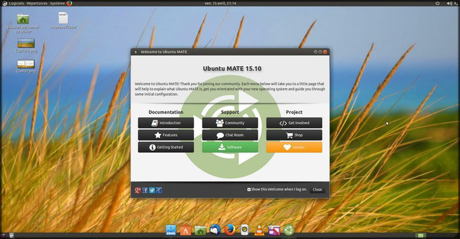Launch VLC media player from dock
This screenshot has width=460, height=239.
click(x=259, y=230)
